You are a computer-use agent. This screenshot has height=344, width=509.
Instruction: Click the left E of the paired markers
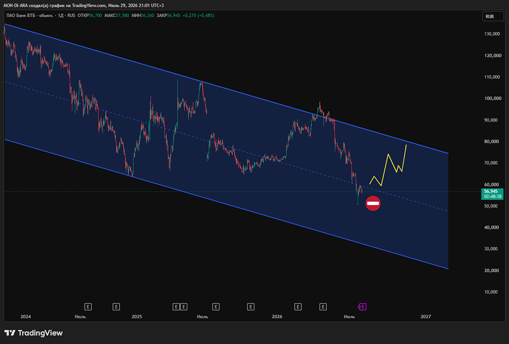tap(176, 307)
